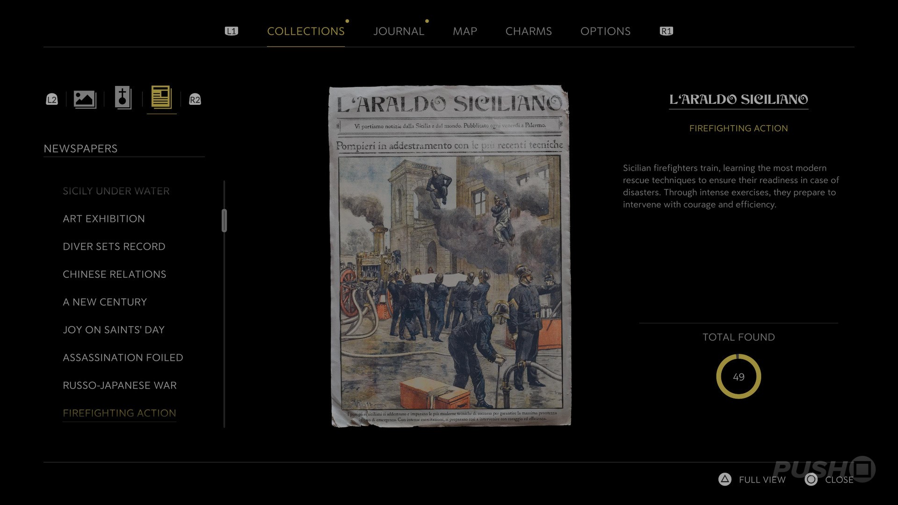Go to the Options tab
Viewport: 898px width, 505px height.
click(x=605, y=31)
